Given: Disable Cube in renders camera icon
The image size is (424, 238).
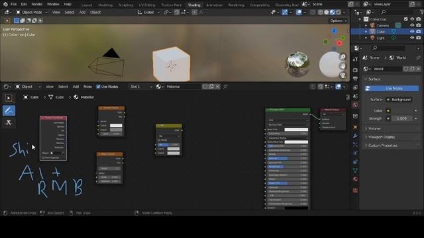Looking at the screenshot, I should tap(419, 32).
